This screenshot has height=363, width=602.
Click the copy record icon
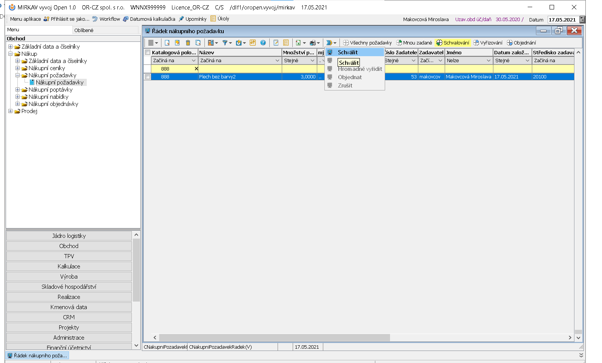[x=198, y=43]
